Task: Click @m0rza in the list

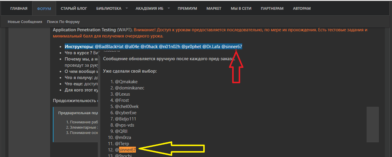Action: coord(123,138)
